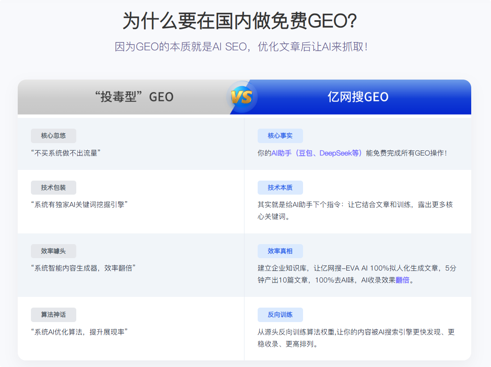Click the 反向训练 blue tag

[x=280, y=315]
